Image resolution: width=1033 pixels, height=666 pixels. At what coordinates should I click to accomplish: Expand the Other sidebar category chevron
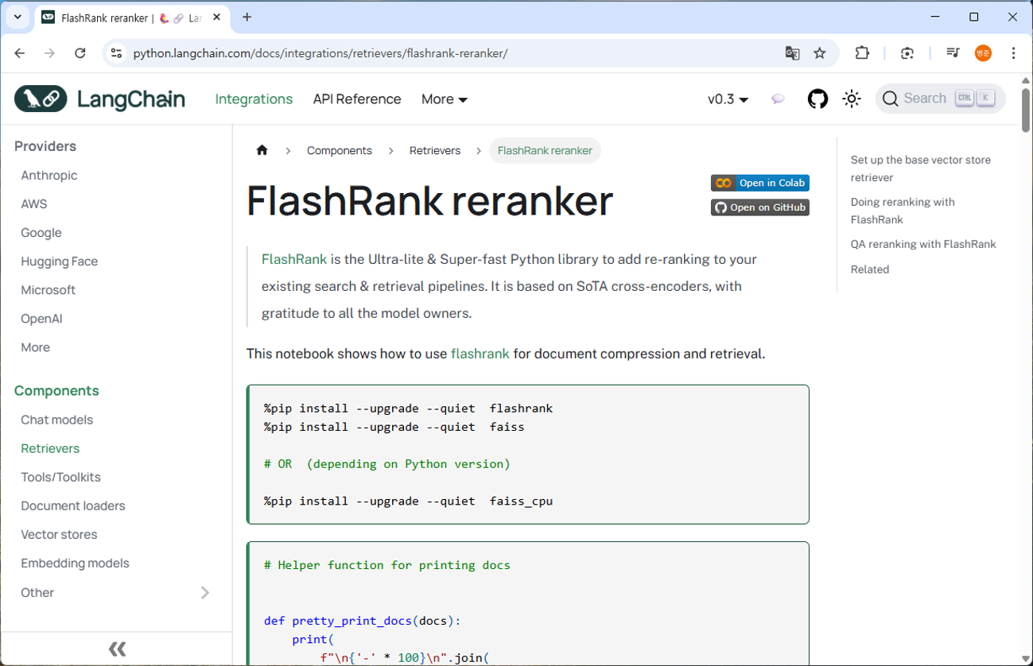(205, 592)
